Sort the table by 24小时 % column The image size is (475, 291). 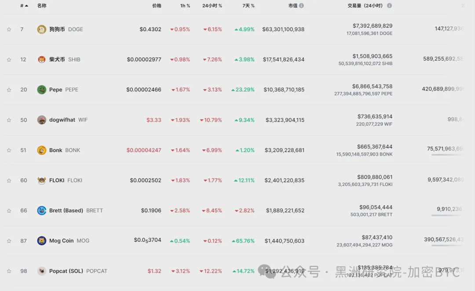(212, 5)
